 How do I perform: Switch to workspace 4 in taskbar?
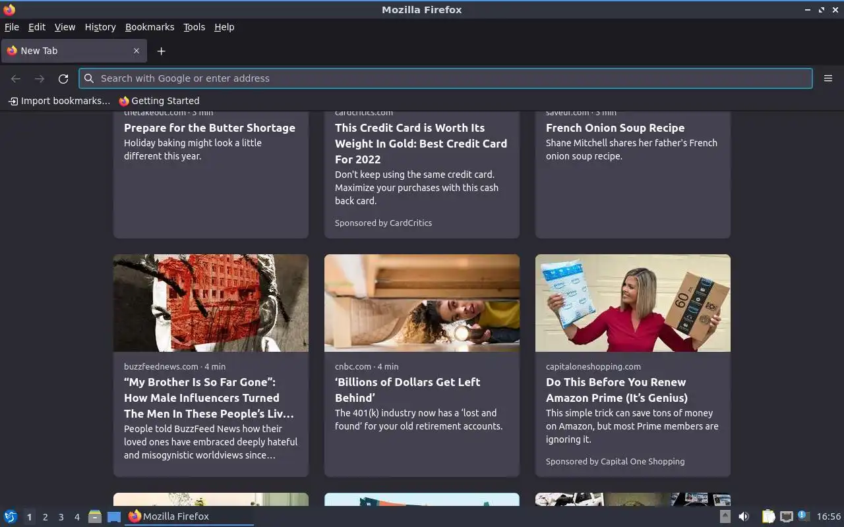click(76, 517)
